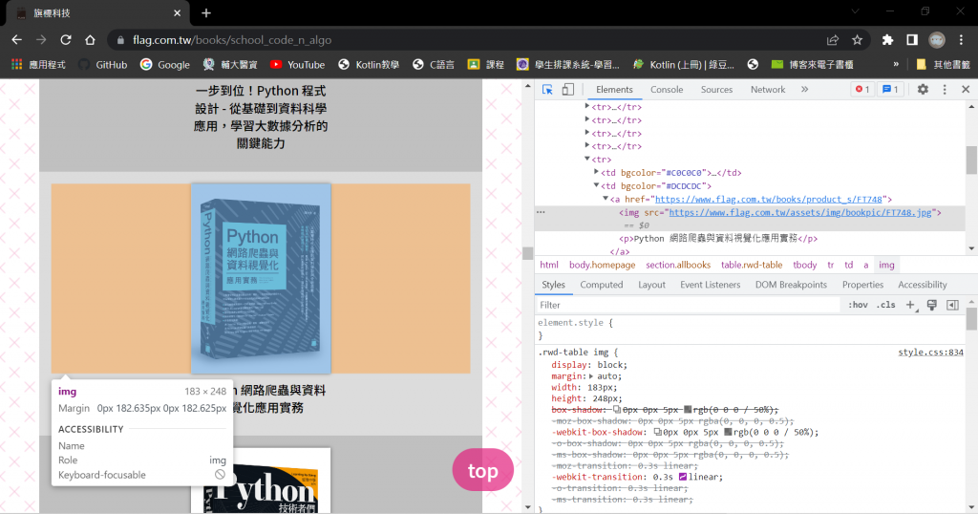Expand the margin shorthand property triangle
This screenshot has width=978, height=514.
(591, 376)
